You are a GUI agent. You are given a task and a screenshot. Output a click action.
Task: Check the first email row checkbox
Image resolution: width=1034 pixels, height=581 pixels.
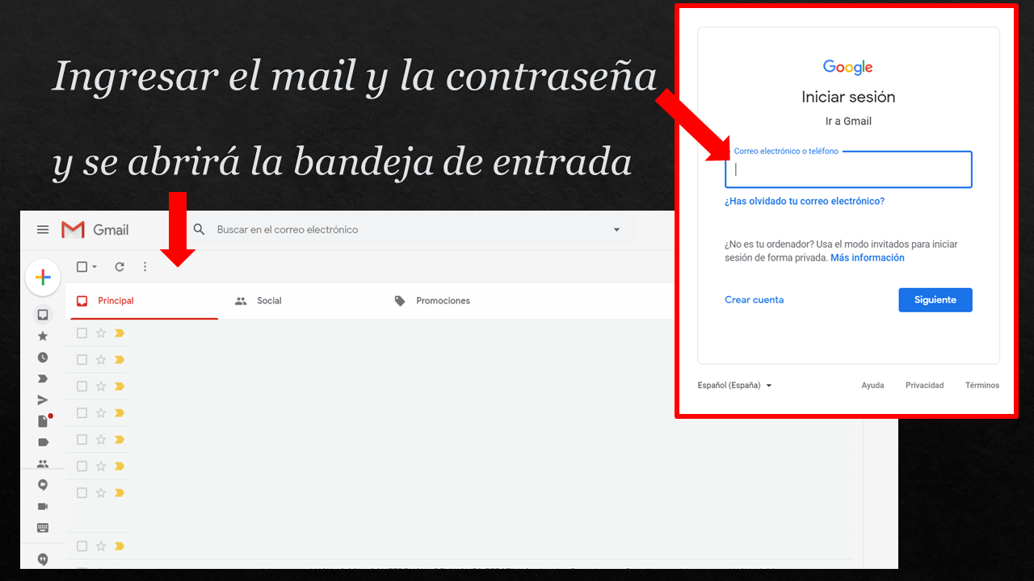pyautogui.click(x=82, y=333)
